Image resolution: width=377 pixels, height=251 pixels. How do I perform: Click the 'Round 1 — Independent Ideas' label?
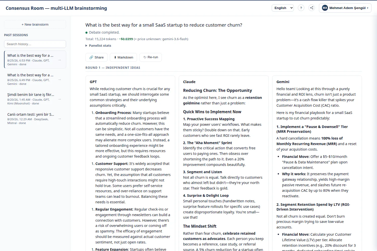pos(113,68)
